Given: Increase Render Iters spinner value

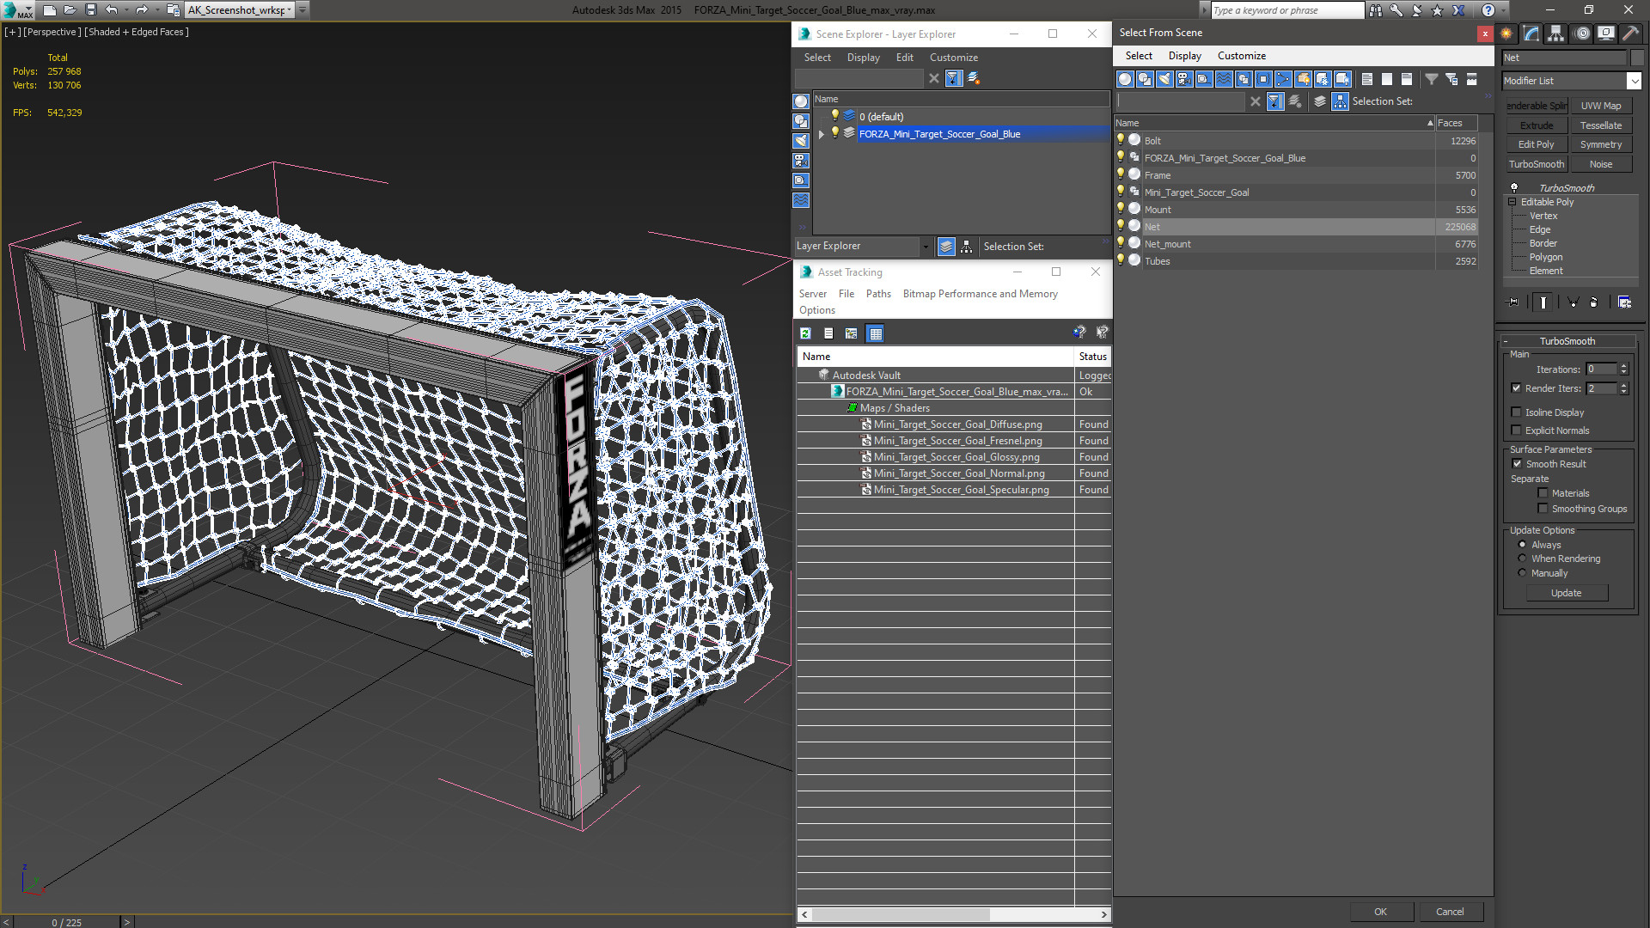Looking at the screenshot, I should tap(1623, 385).
